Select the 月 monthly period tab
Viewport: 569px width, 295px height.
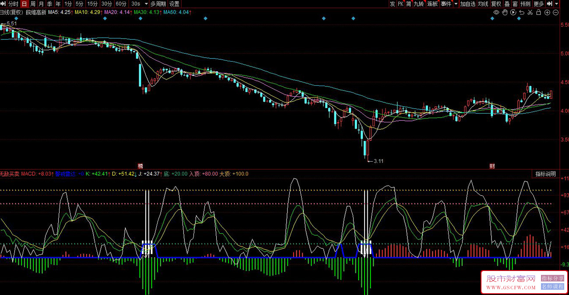[x=41, y=3]
